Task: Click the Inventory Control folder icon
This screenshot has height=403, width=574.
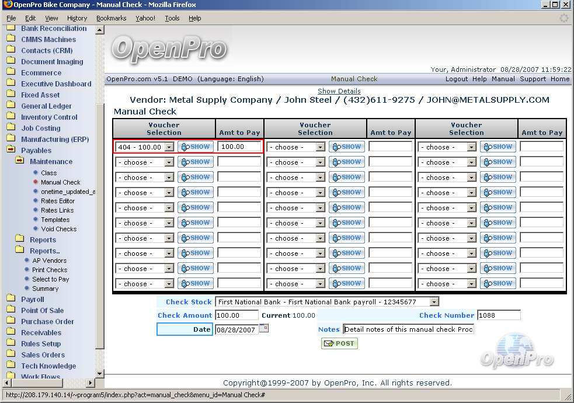Action: point(11,117)
